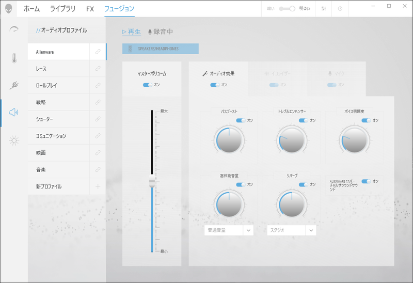Go to the ホーム tab
Image resolution: width=413 pixels, height=283 pixels.
(31, 9)
